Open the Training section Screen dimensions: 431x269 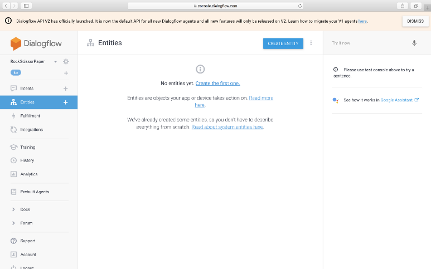pos(27,147)
